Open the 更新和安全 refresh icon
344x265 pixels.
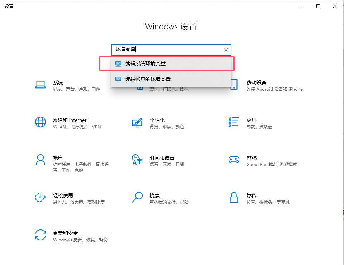[40, 235]
